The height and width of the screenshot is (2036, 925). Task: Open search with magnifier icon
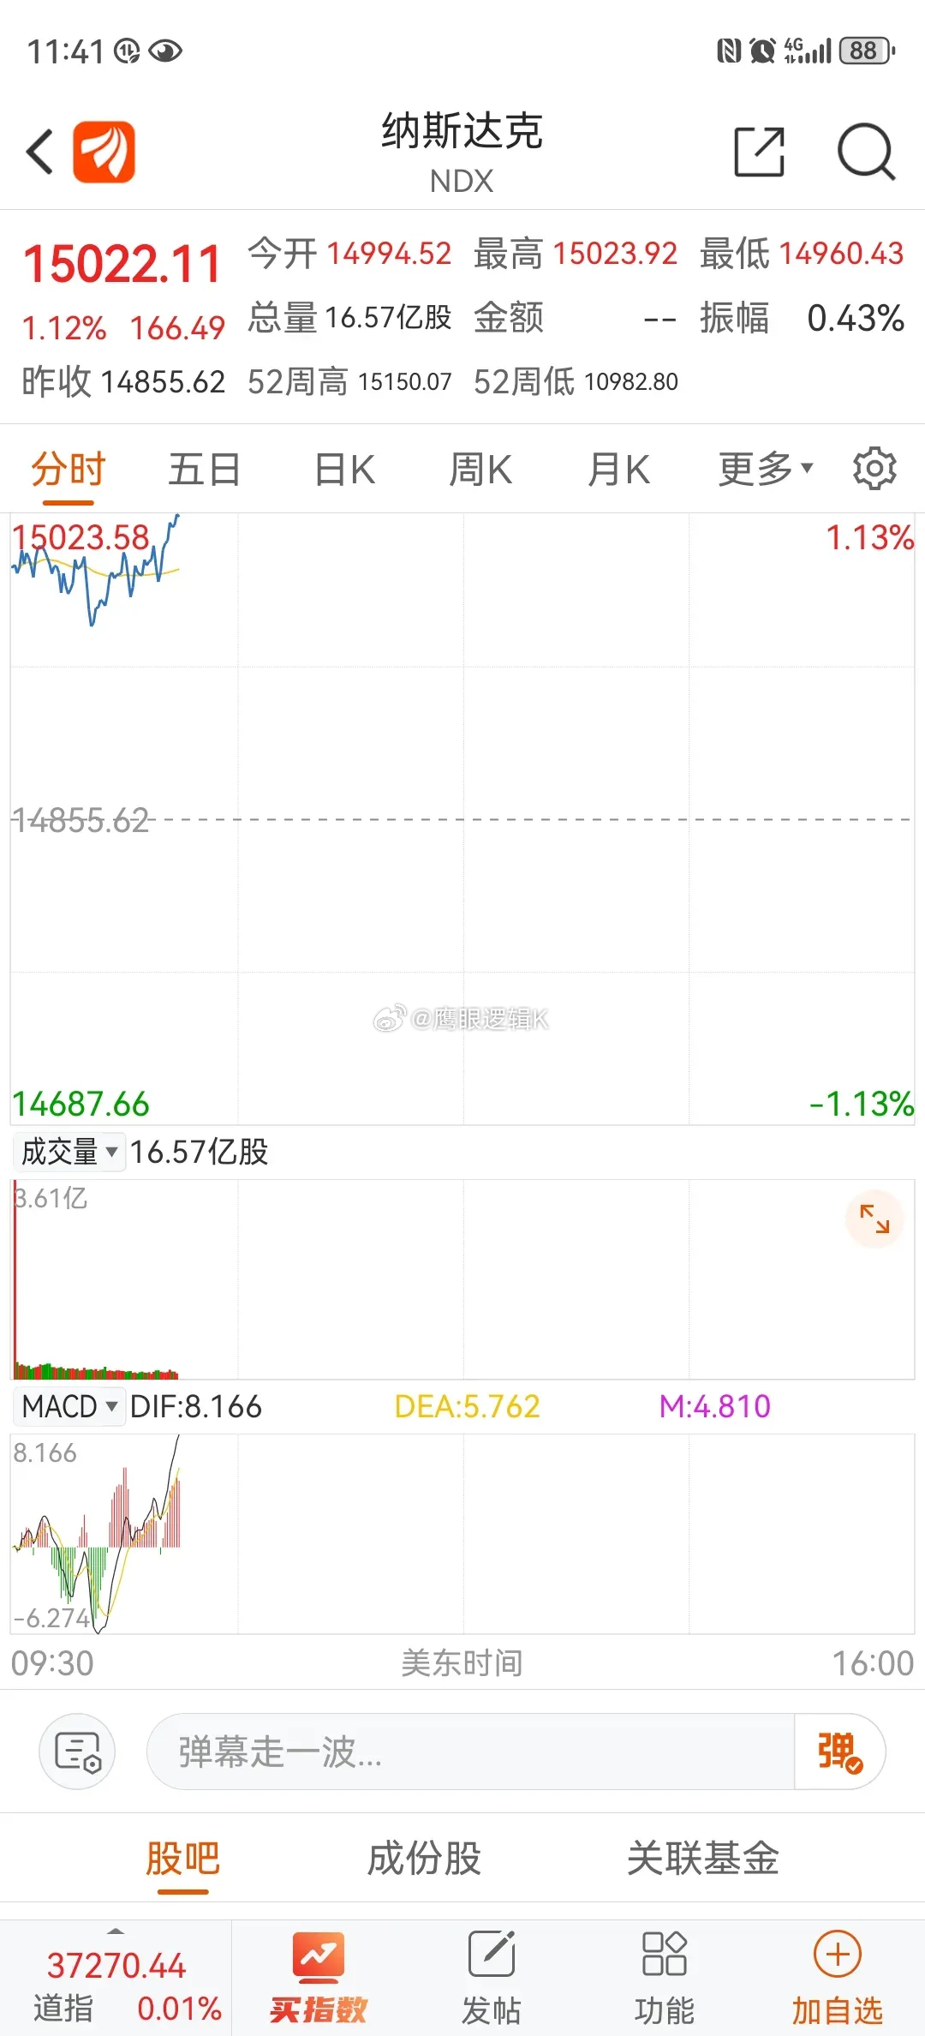(x=866, y=153)
